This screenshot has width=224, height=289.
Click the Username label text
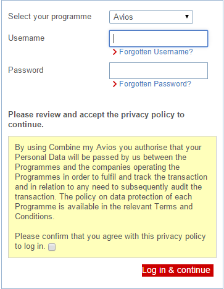(x=27, y=38)
